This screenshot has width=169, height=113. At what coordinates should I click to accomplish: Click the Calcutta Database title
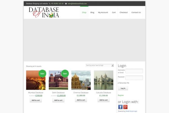(104, 93)
